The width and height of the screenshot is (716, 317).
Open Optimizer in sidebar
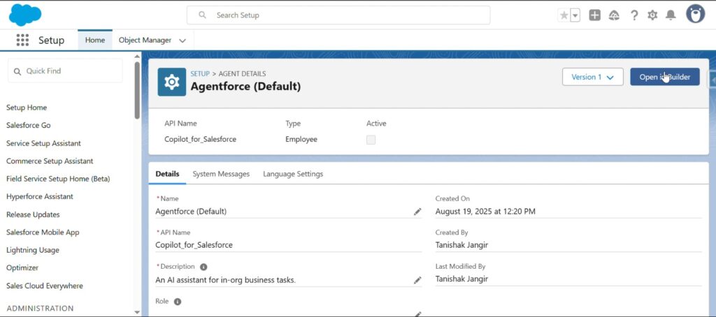tap(22, 267)
